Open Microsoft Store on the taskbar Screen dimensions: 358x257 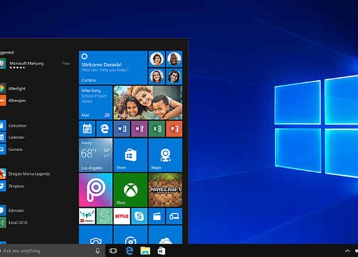(x=161, y=251)
